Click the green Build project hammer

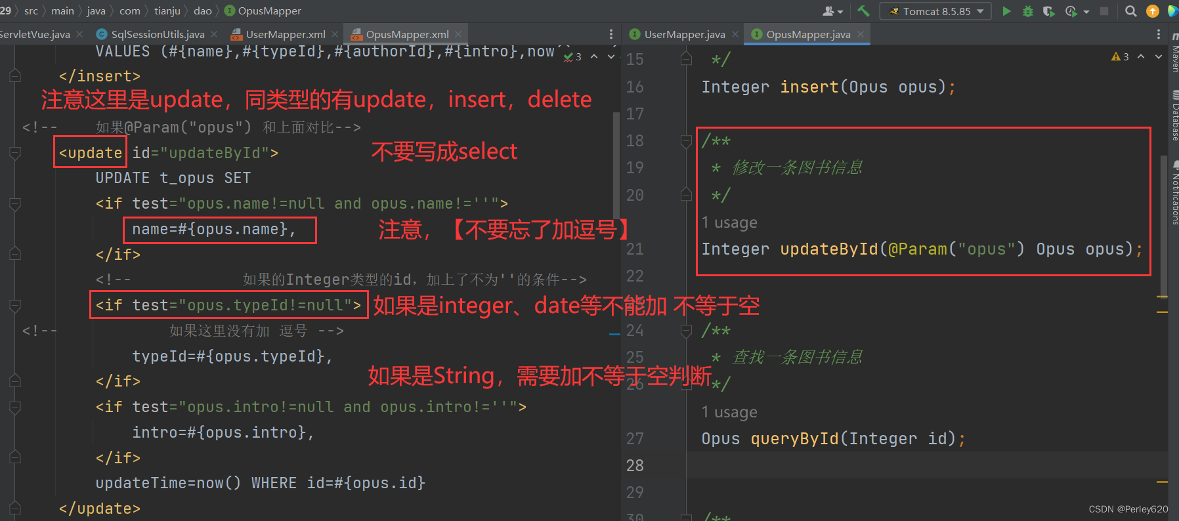click(x=863, y=11)
